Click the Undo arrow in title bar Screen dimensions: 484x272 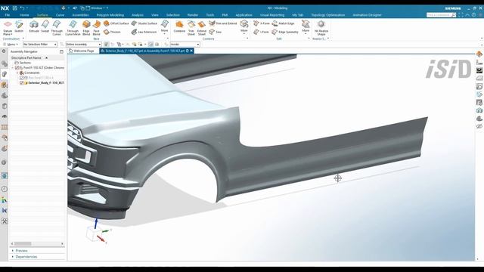(x=22, y=8)
